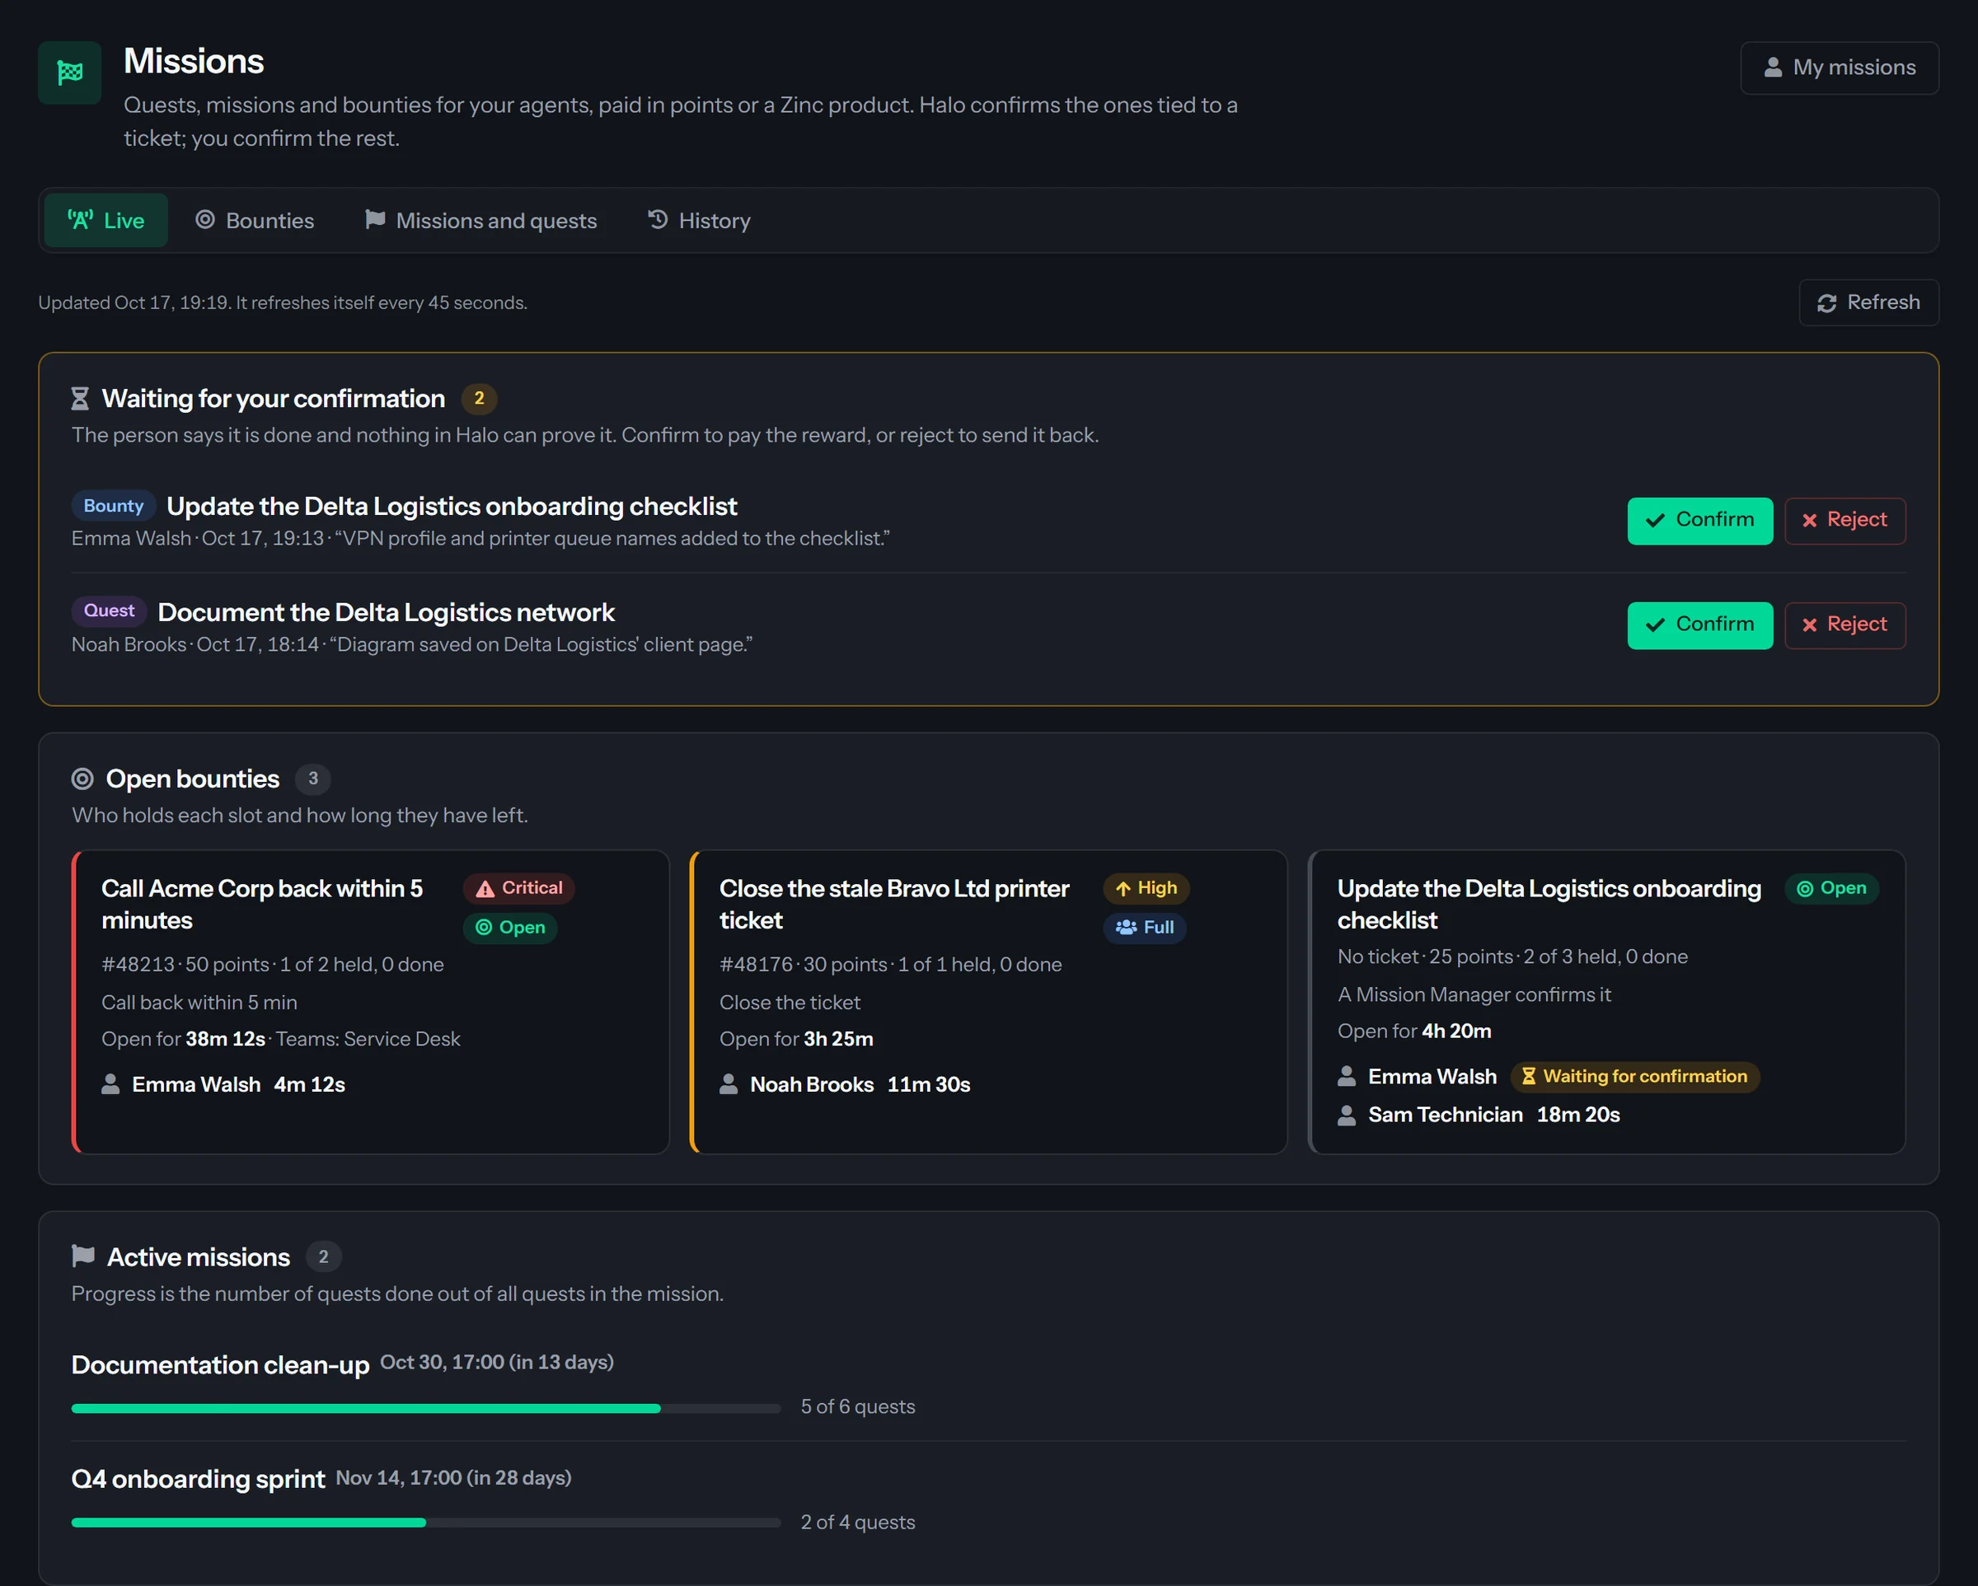
Task: Click ticket number #48213
Action: [x=138, y=964]
